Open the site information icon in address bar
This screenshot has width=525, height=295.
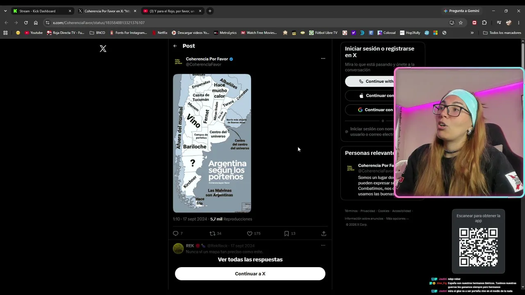coord(47,23)
